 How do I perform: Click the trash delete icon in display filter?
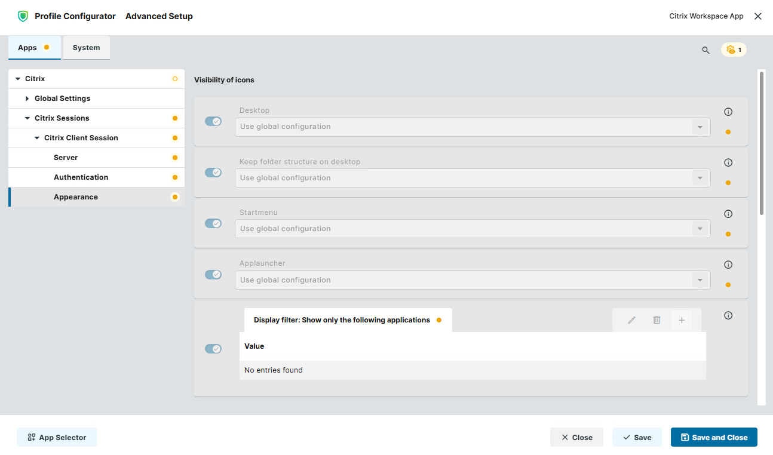pos(657,320)
